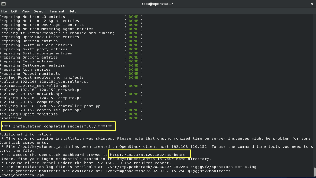Image resolution: width=316 pixels, height=178 pixels.
Task: Close the root@openstack terminal window
Action: 312,4
